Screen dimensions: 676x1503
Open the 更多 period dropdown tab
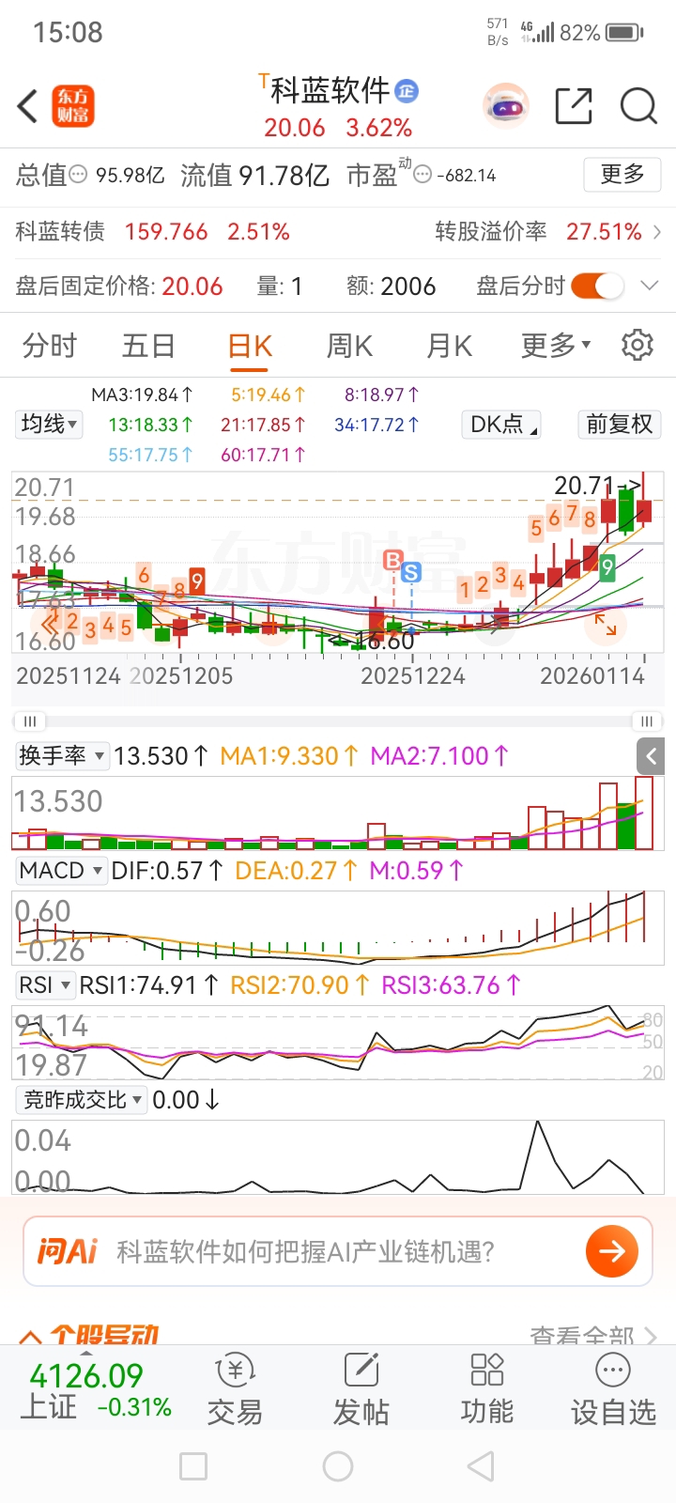(557, 346)
